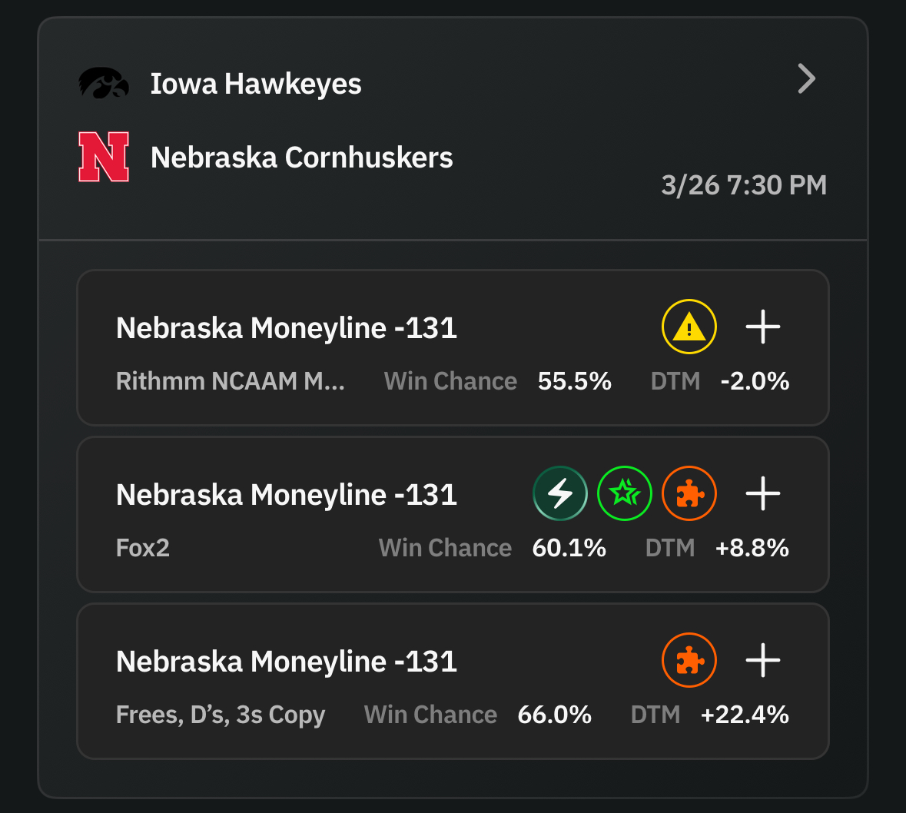
Task: Open Frees, D's, 3s Copy model label
Action: (221, 715)
